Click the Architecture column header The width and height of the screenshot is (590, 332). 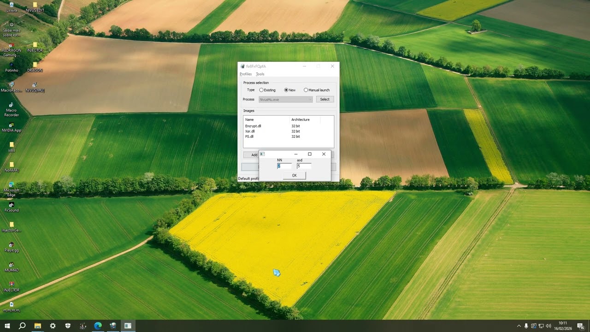coord(305,119)
